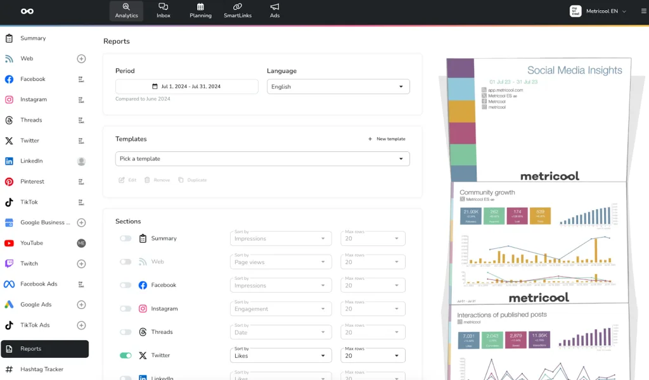Click the Social Media Insights cover preview
649x380 pixels.
click(539, 120)
